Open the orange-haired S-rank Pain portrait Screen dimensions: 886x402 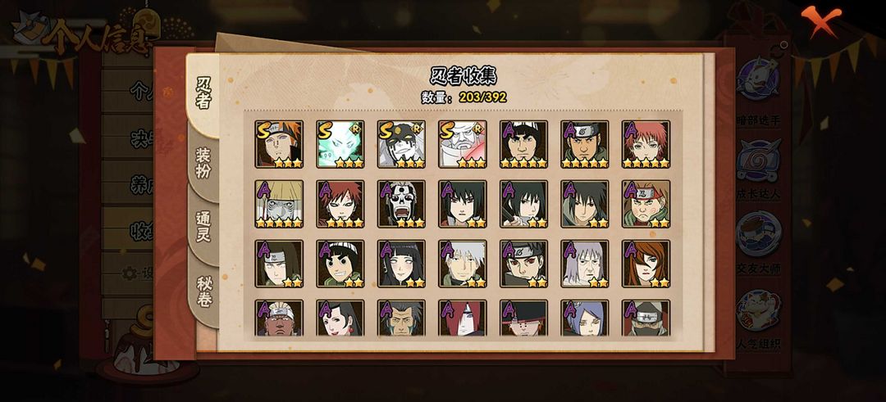click(x=279, y=144)
